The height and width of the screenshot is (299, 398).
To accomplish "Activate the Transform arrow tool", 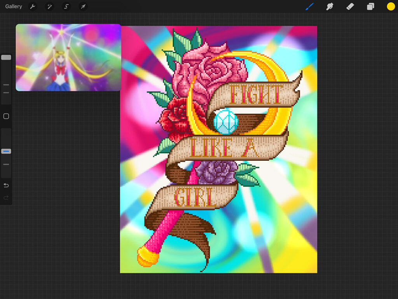I will coord(83,6).
